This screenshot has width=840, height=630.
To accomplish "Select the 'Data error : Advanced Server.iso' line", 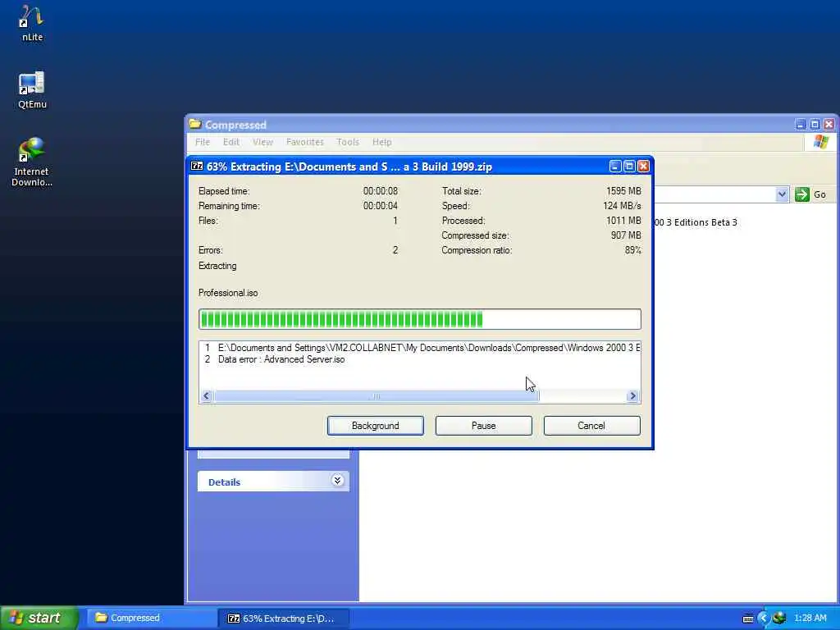I will pyautogui.click(x=281, y=359).
